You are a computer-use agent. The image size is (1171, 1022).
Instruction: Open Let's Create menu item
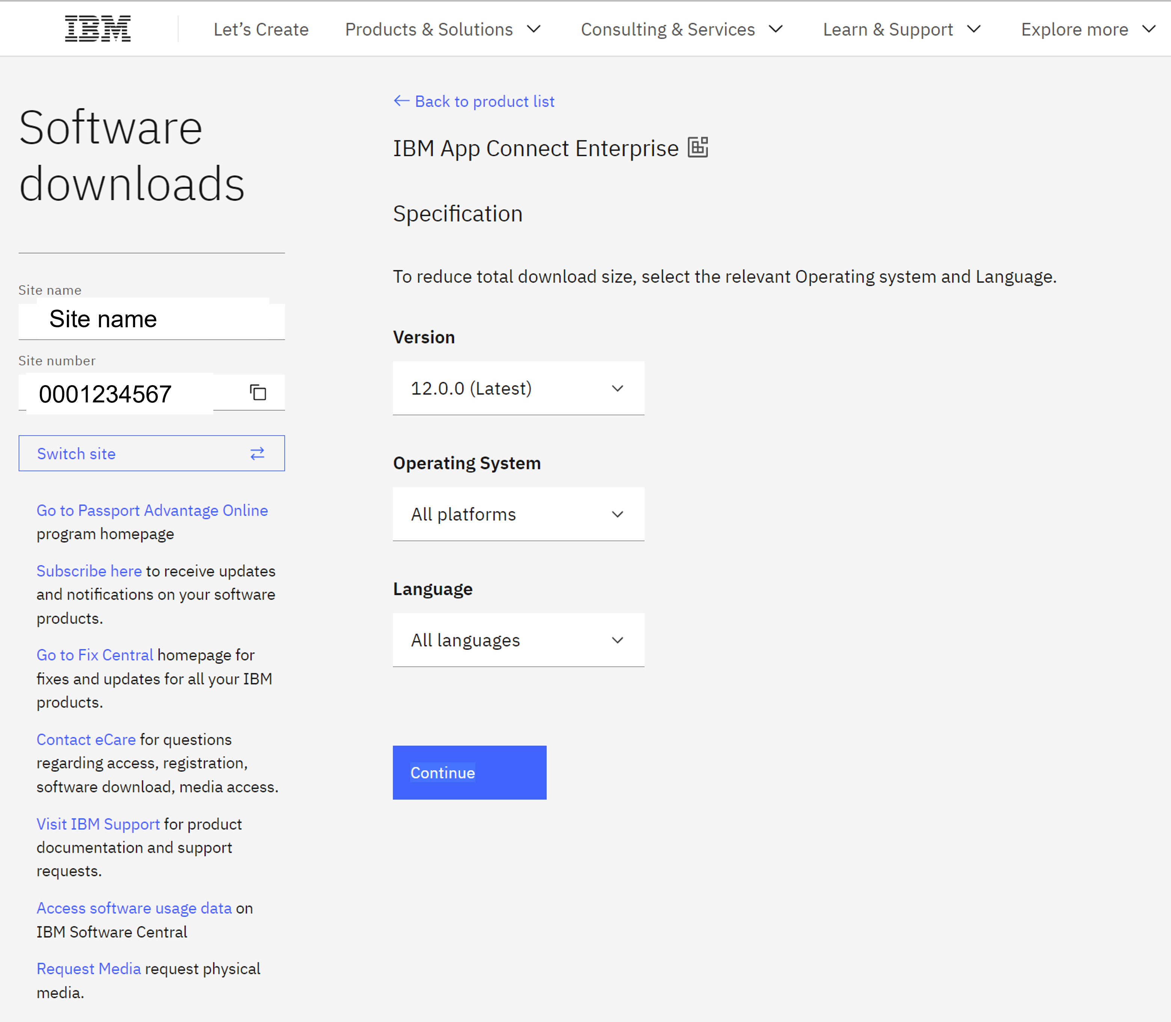coord(261,29)
